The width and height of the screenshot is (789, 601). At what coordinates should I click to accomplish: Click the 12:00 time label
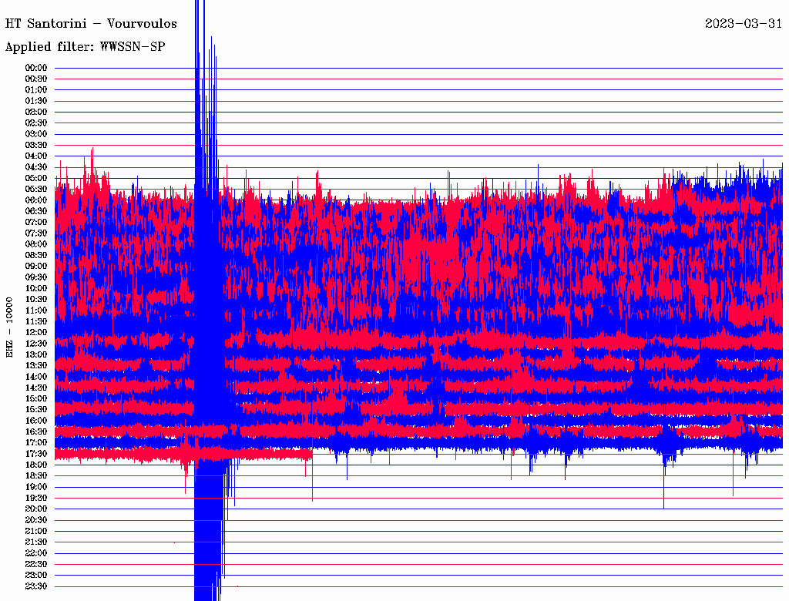tap(36, 332)
